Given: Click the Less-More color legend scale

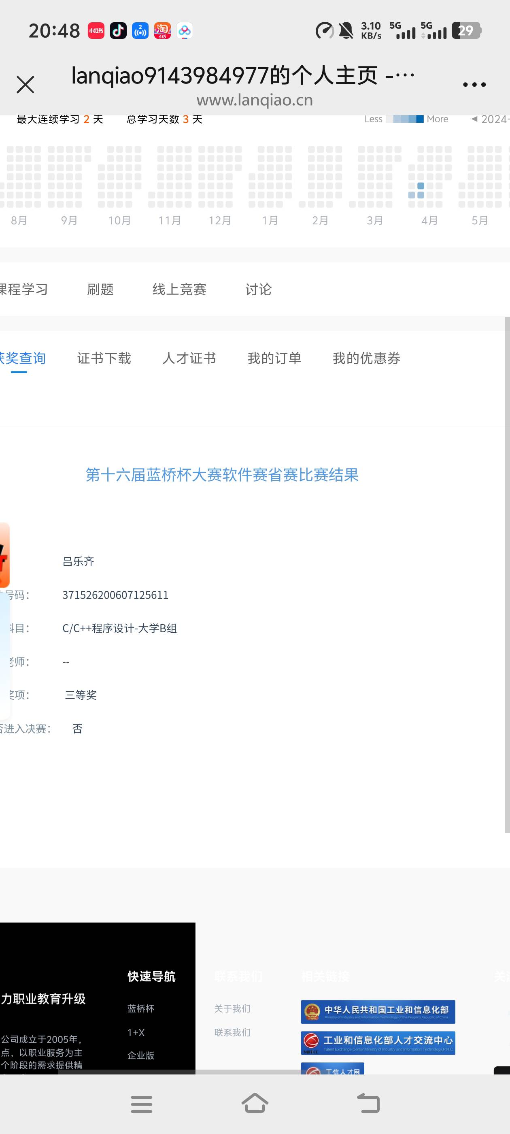Looking at the screenshot, I should coord(405,119).
